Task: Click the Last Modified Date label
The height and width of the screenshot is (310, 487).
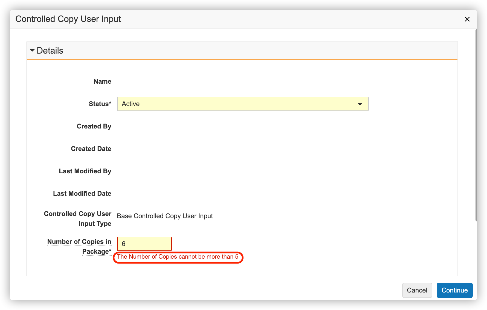Action: [82, 194]
